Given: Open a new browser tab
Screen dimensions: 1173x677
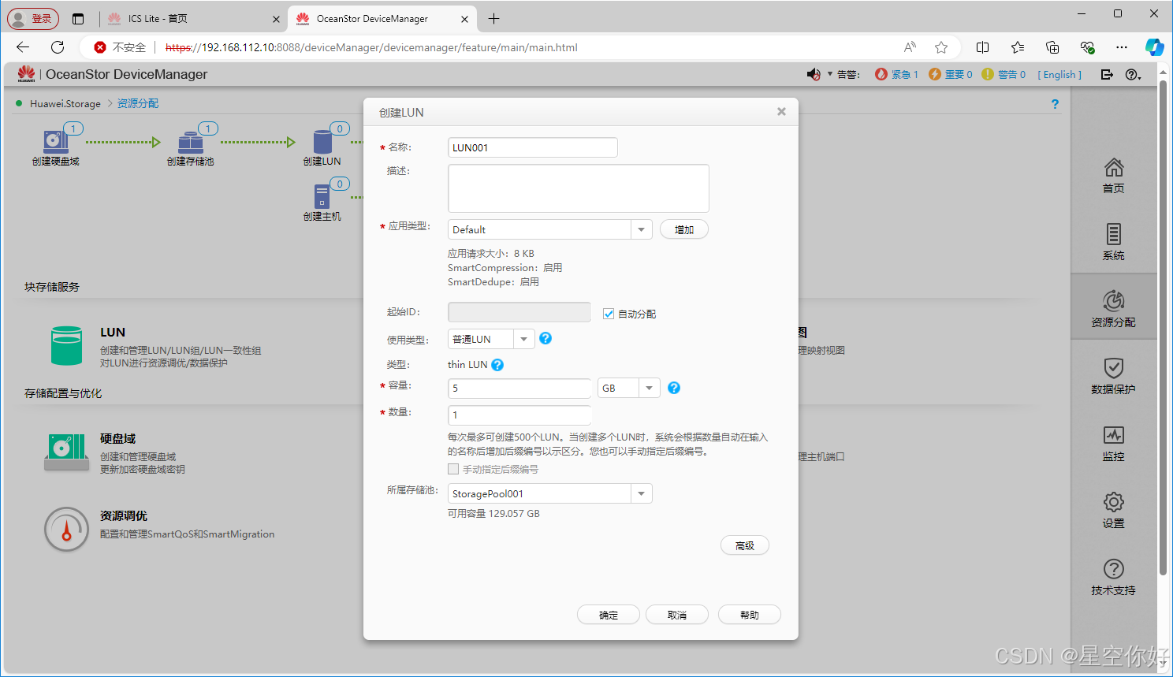Looking at the screenshot, I should coord(494,18).
